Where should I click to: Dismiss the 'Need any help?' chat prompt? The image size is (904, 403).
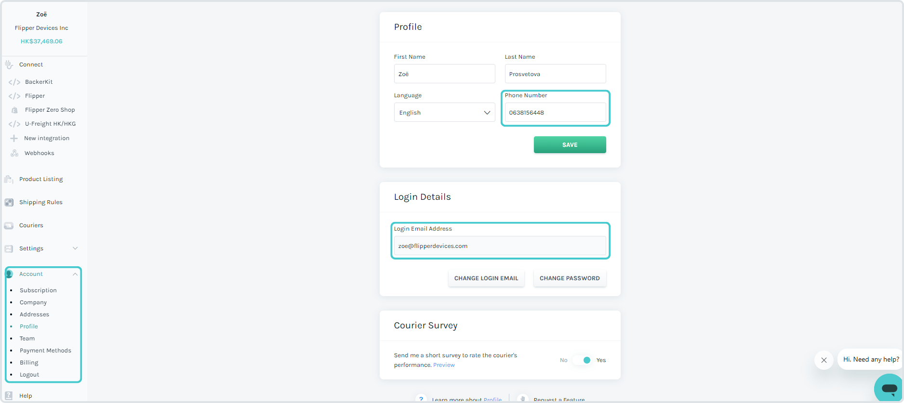pyautogui.click(x=824, y=360)
